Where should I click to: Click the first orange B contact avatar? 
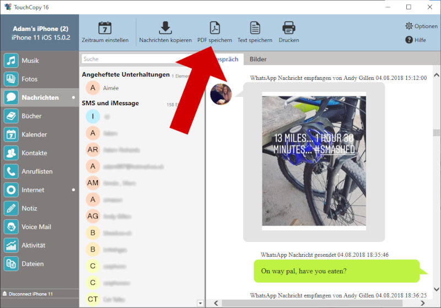[x=93, y=233]
